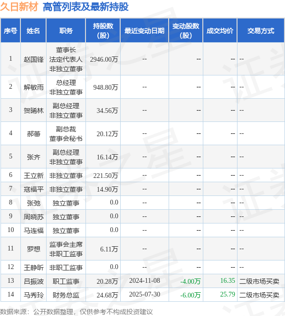
Task: Click the 非独立董事 cell for 王立新
Action: click(66, 176)
